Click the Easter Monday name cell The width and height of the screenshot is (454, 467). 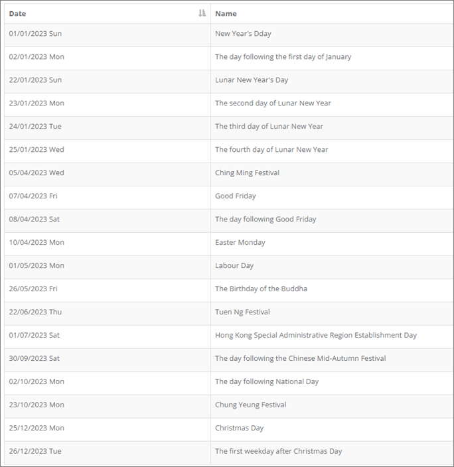(240, 243)
